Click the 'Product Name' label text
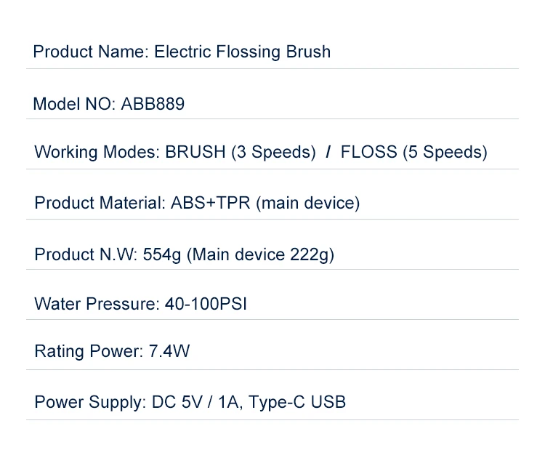This screenshot has width=545, height=450. (x=90, y=52)
